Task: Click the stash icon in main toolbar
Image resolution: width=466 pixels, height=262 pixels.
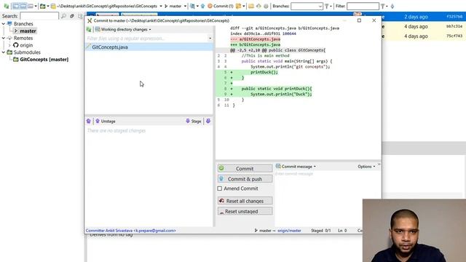Action: (x=238, y=6)
